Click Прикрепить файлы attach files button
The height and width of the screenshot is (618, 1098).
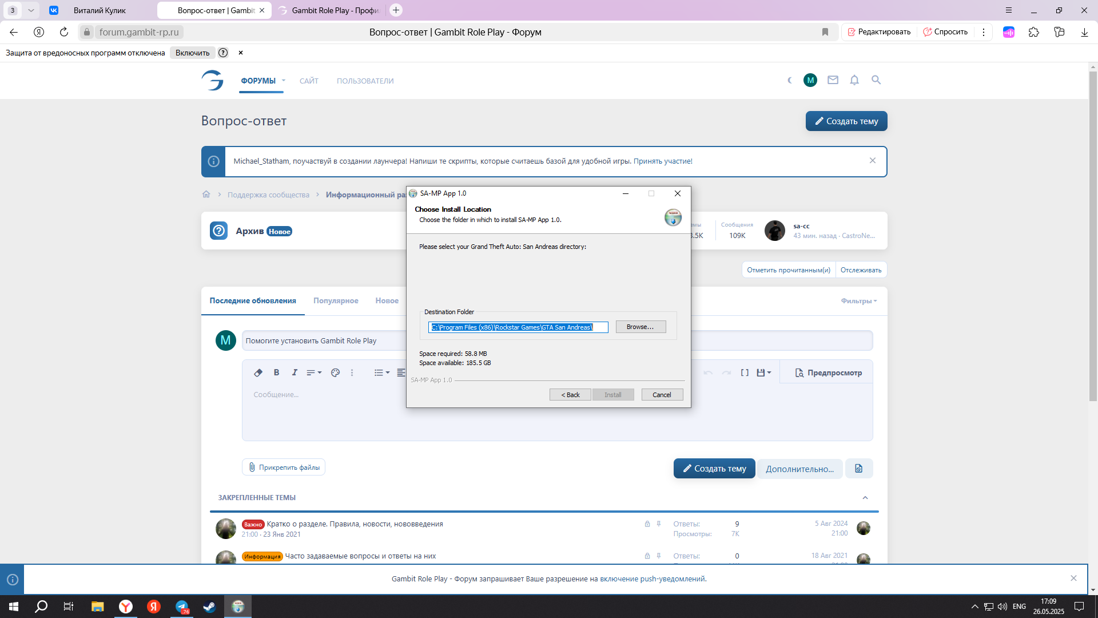click(x=284, y=468)
